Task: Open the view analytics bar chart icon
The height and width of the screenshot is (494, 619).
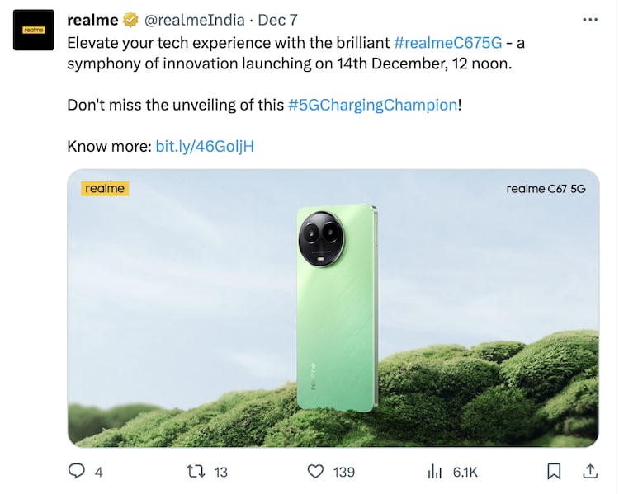Action: pos(435,472)
